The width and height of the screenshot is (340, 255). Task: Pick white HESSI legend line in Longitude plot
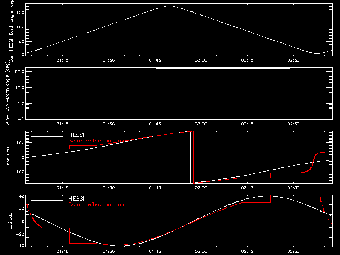coord(47,136)
